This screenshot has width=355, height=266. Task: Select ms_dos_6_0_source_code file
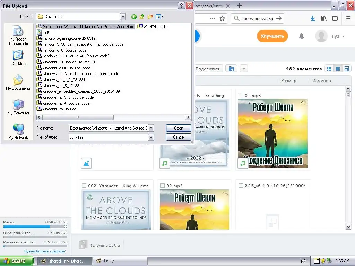click(x=62, y=50)
